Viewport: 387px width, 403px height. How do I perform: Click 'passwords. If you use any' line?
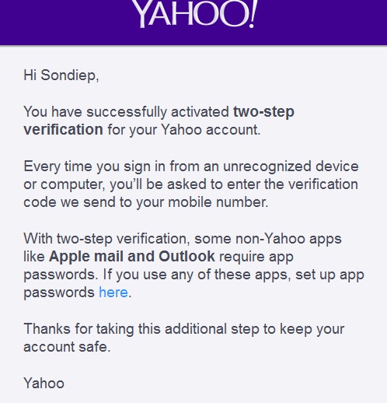click(193, 275)
